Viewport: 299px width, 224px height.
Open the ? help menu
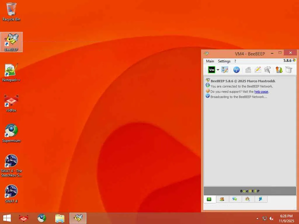235,61
